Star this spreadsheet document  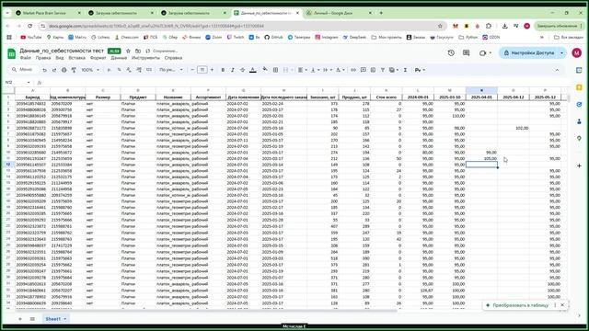coord(128,51)
